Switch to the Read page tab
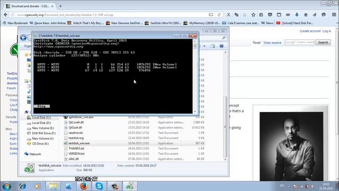The image size is (339, 191). pyautogui.click(x=256, y=42)
